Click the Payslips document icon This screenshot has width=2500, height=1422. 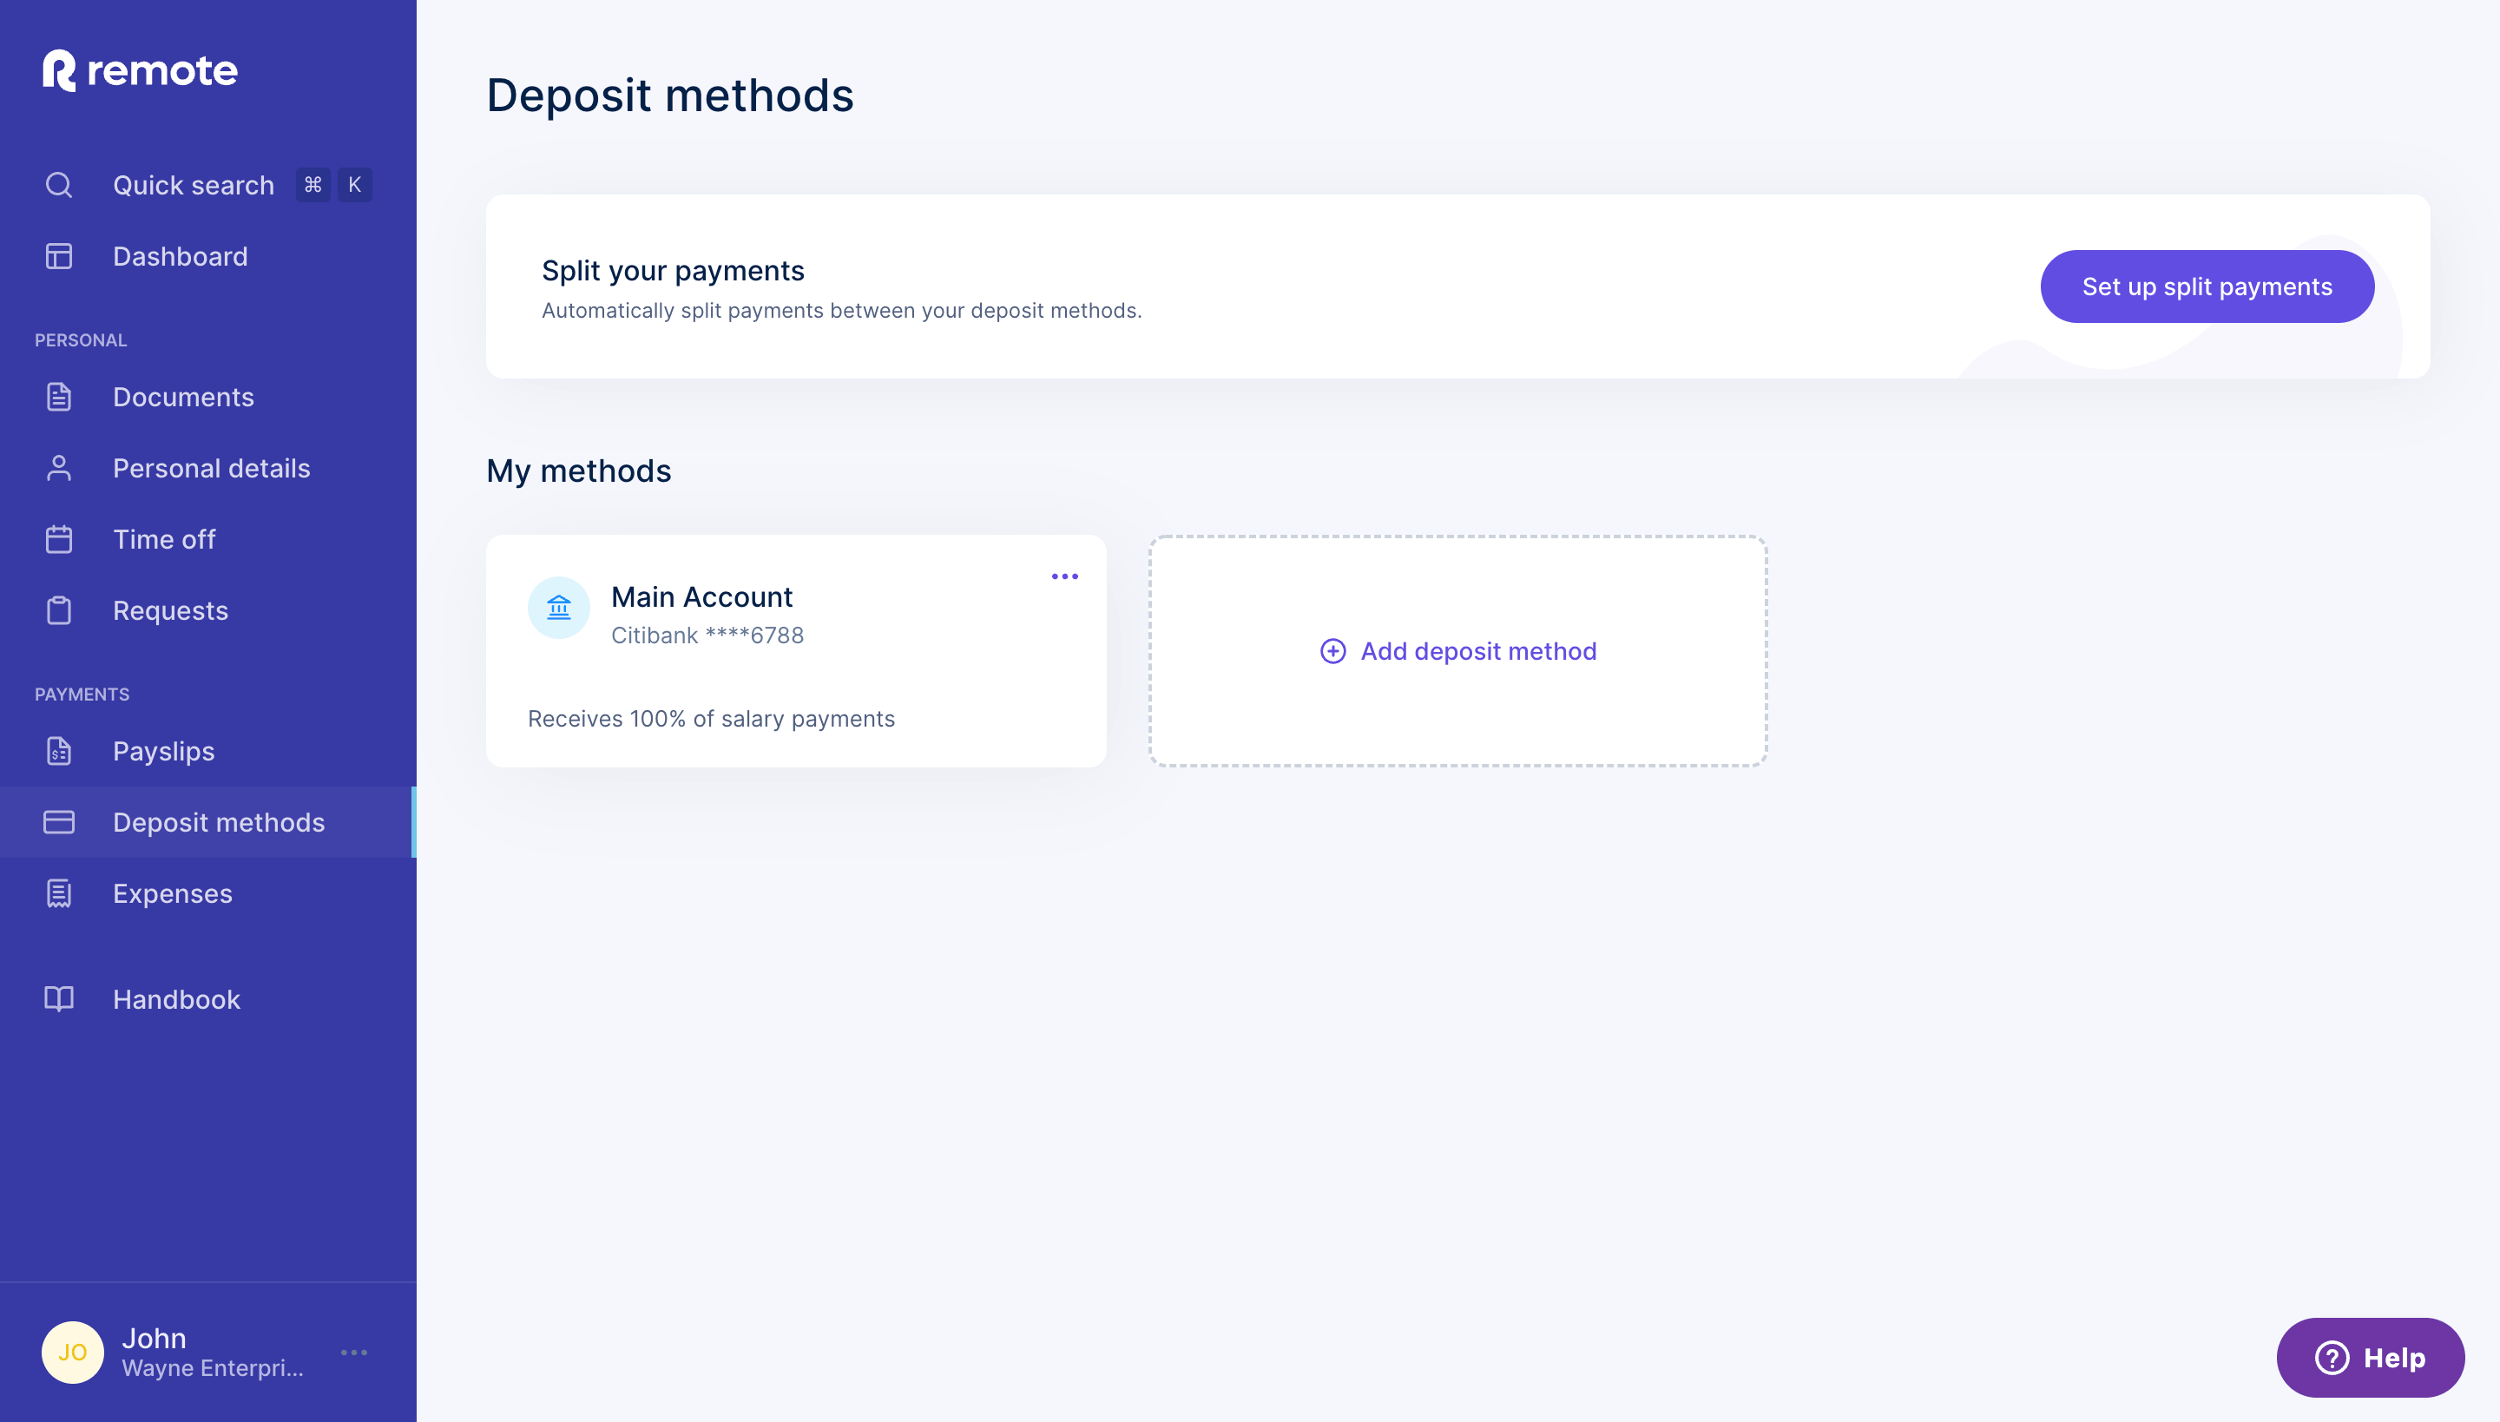coord(59,751)
